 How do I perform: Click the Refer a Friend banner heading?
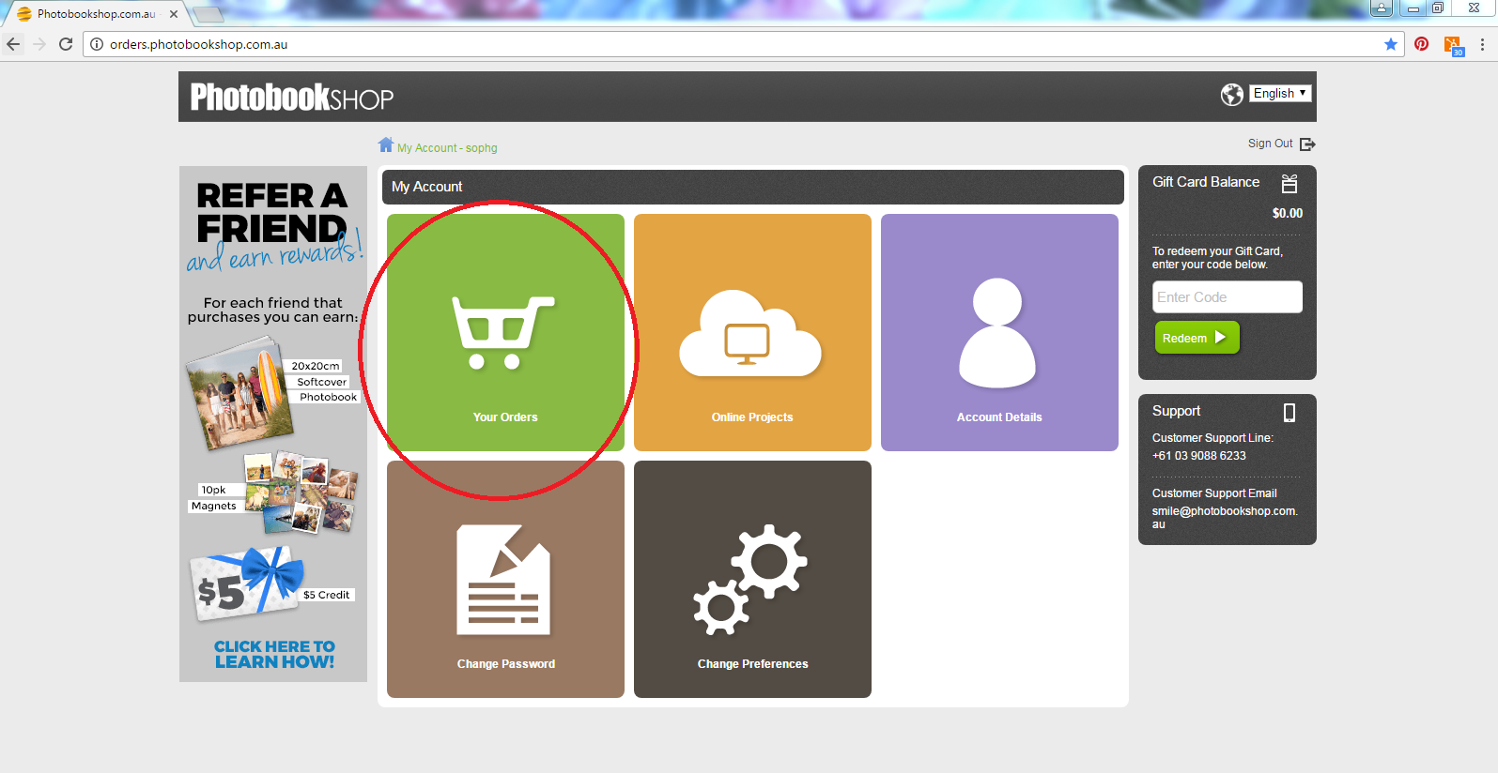pos(272,212)
